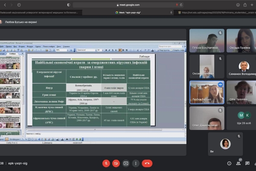Click the audio icon on the Meet tab
This screenshot has width=256, height=171.
171,12
